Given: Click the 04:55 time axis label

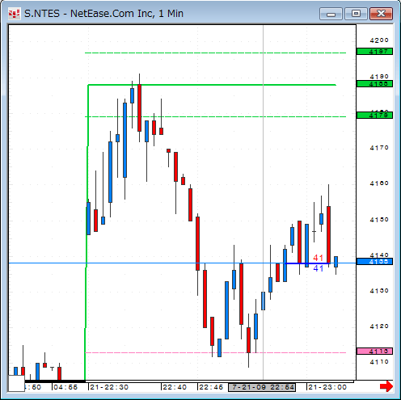Looking at the screenshot, I should [65, 387].
